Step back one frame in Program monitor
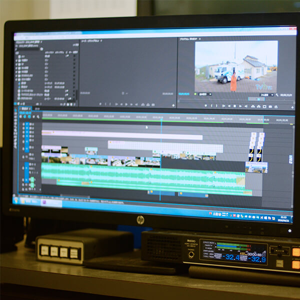The width and height of the screenshot is (300, 300). (x=229, y=106)
